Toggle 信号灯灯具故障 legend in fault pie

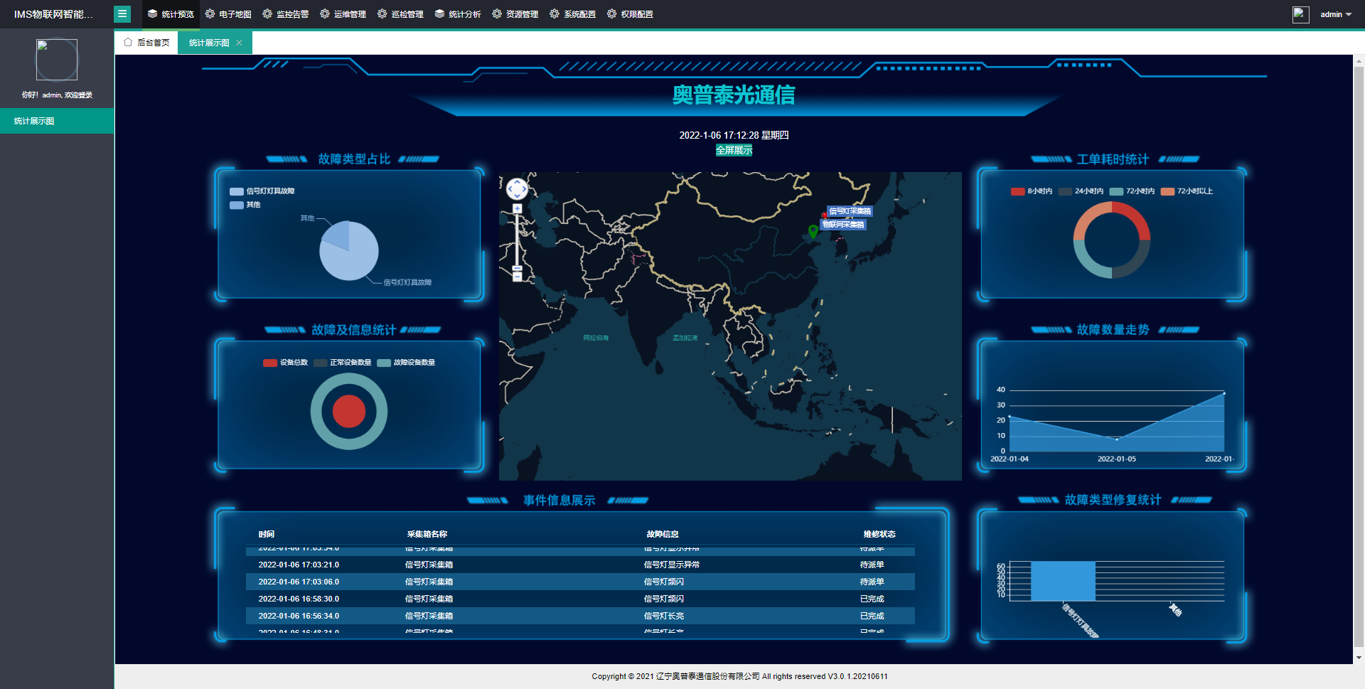262,191
